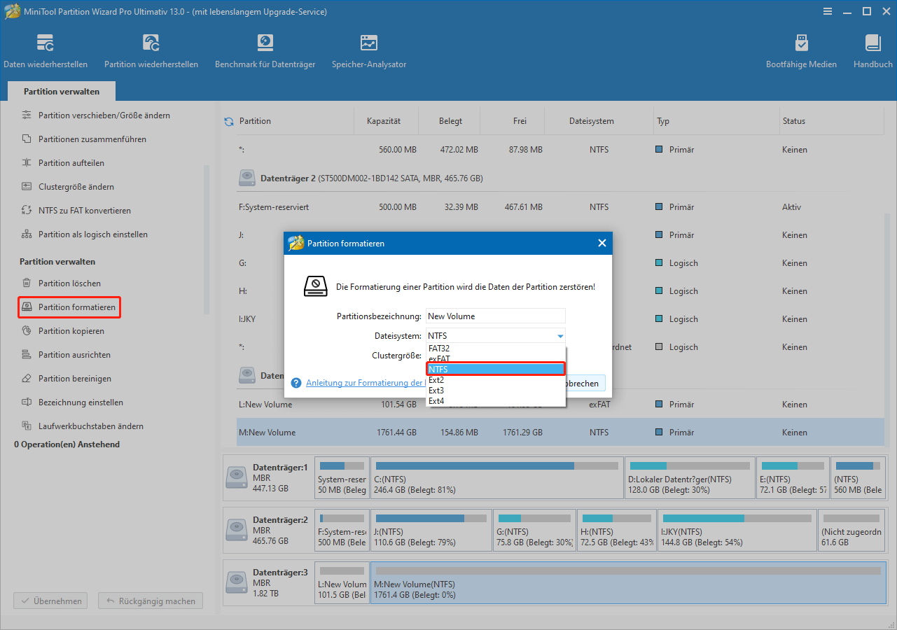Expand the Dateisystem dropdown arrow
This screenshot has width=897, height=630.
point(559,336)
